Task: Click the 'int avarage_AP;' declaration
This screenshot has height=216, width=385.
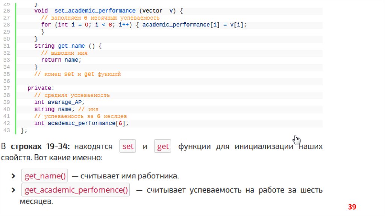Action: tap(60, 102)
